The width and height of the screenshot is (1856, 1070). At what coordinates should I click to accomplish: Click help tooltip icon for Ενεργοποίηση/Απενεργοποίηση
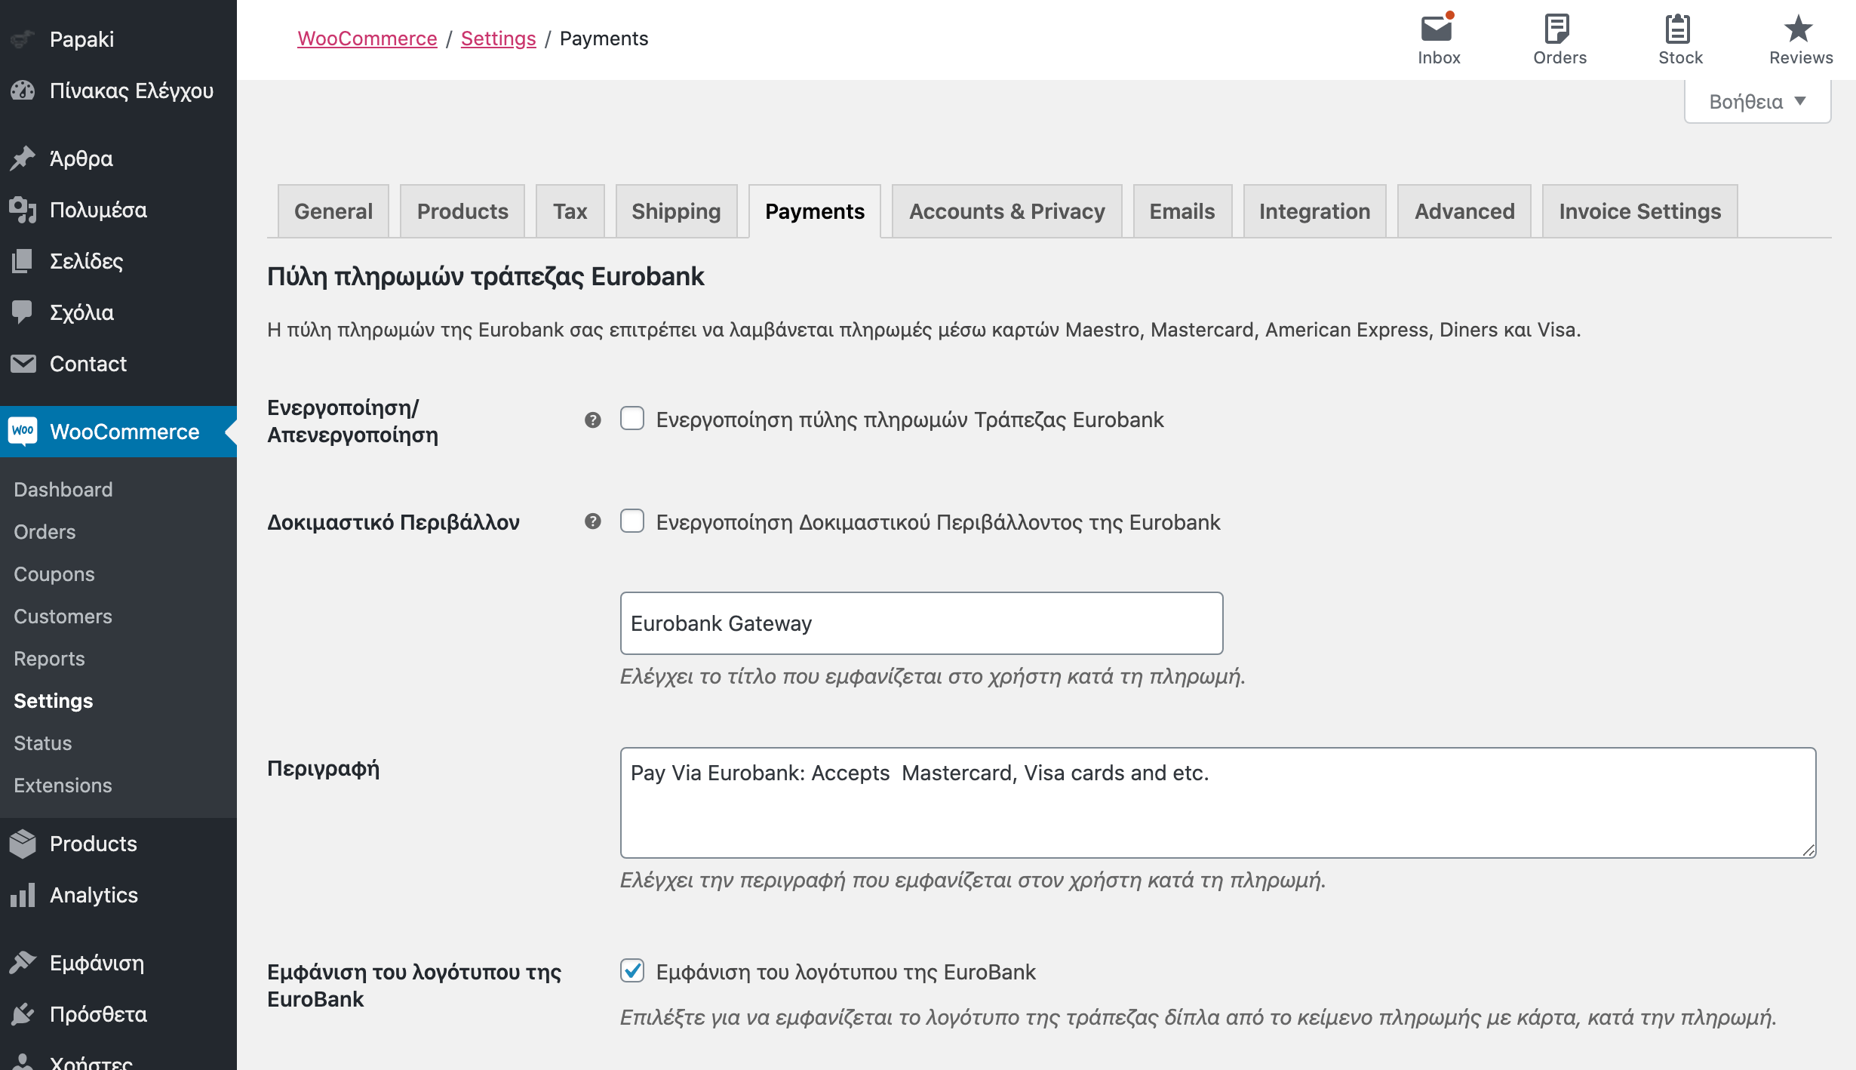click(x=593, y=420)
